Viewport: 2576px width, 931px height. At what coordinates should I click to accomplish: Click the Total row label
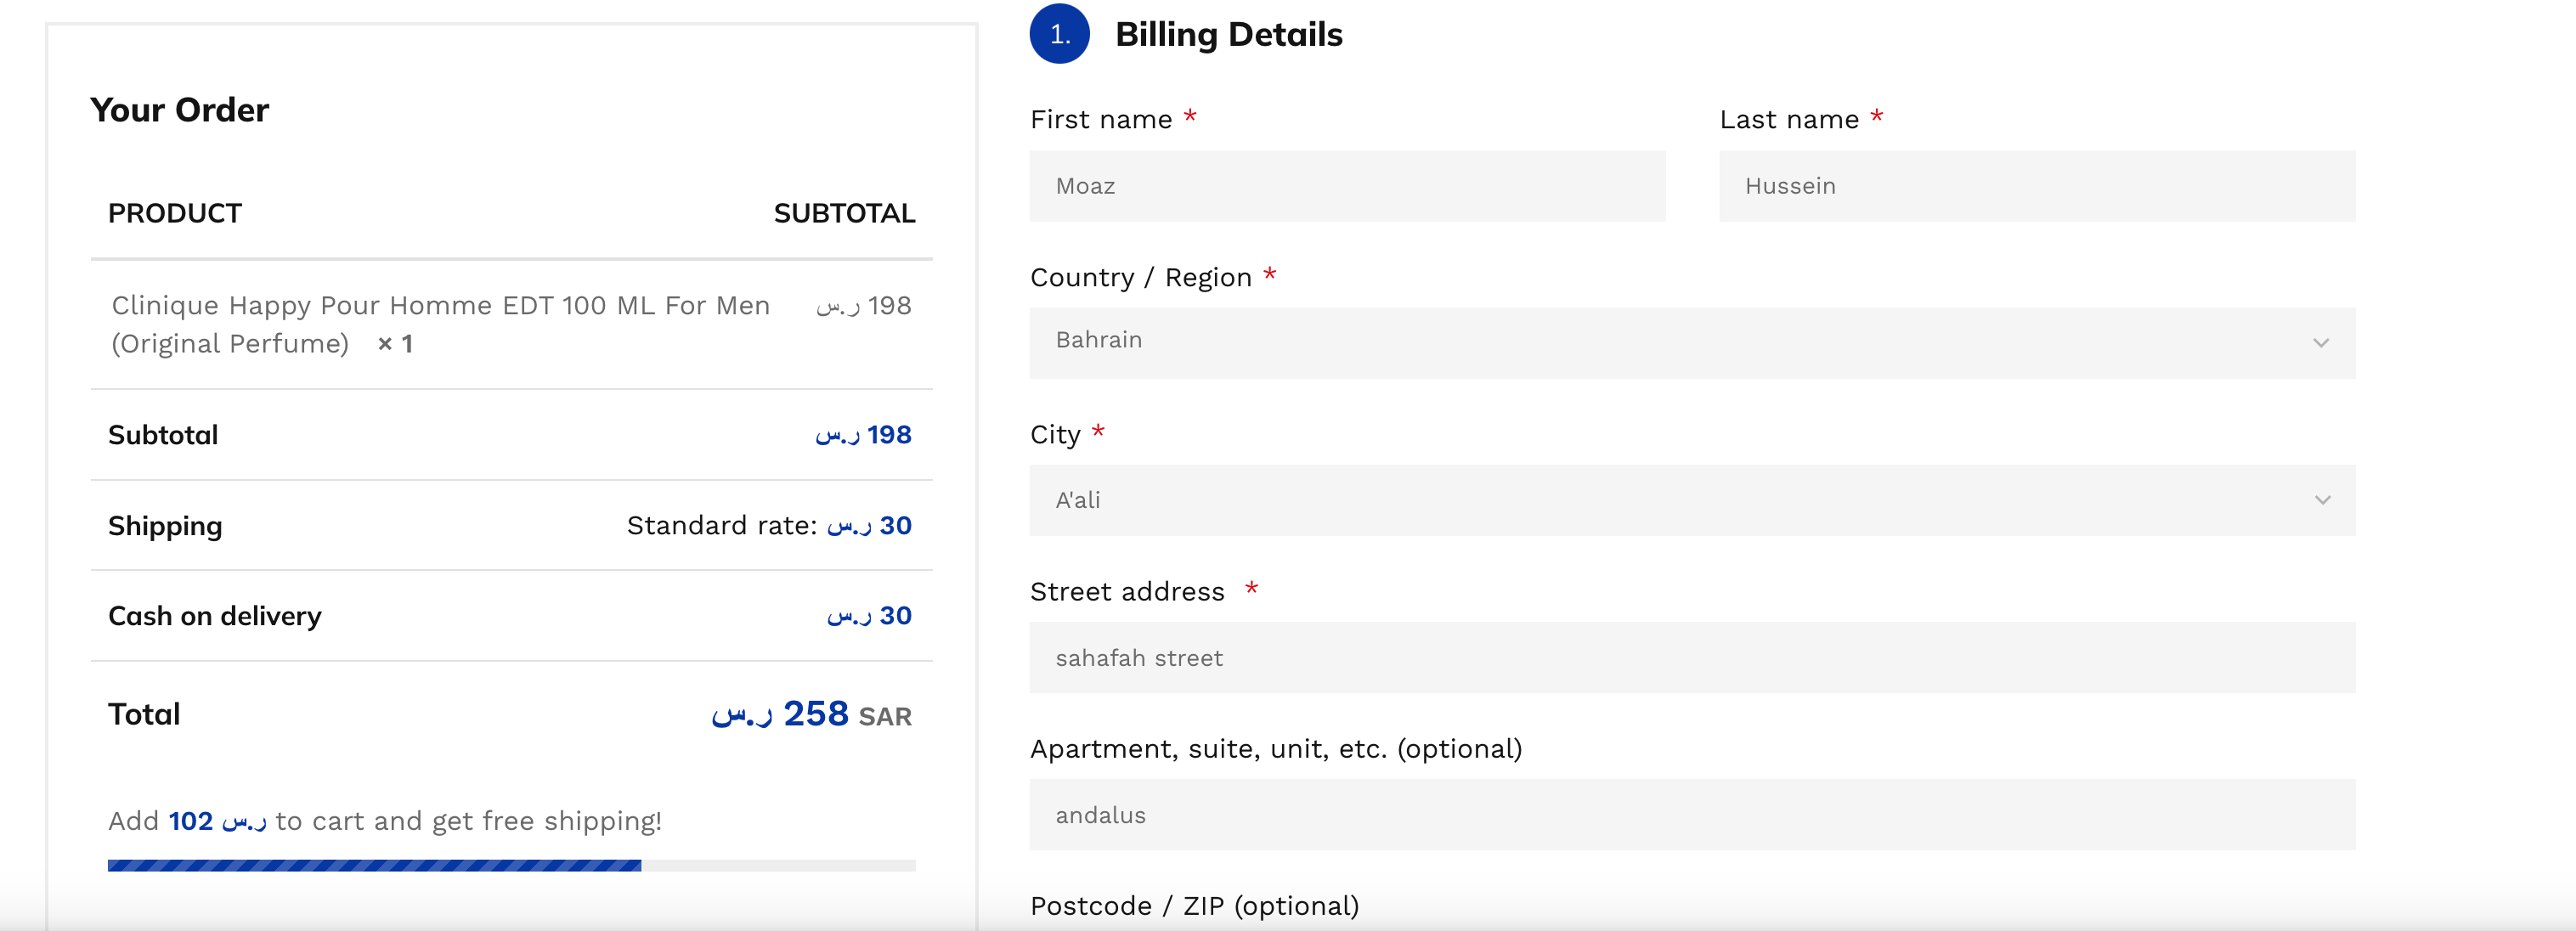point(144,714)
